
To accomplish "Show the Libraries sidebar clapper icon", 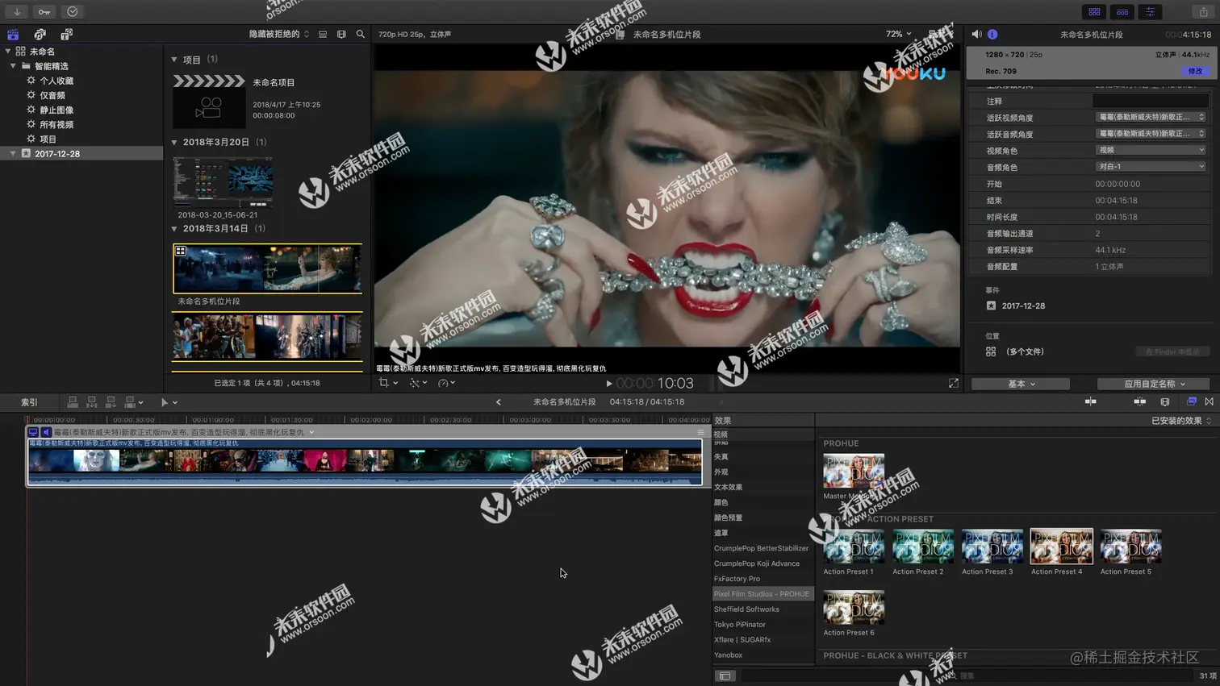I will pyautogui.click(x=13, y=34).
